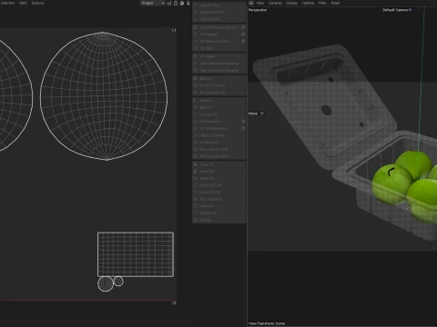Run Unstitch UV command
The height and width of the screenshot is (327, 437).
219,143
